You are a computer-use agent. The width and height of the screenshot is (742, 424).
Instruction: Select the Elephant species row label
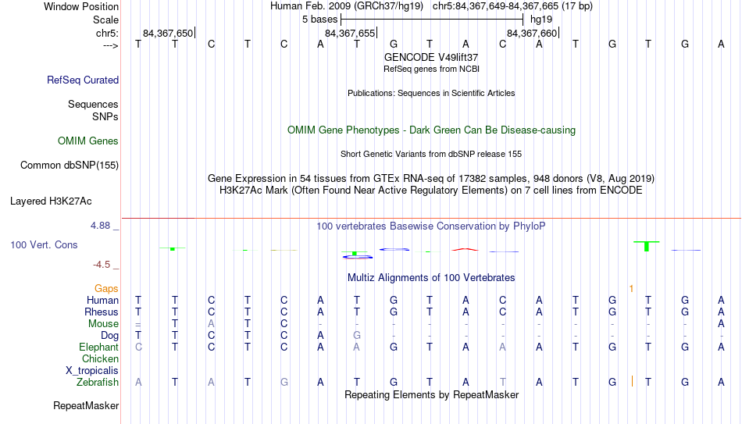coord(99,347)
